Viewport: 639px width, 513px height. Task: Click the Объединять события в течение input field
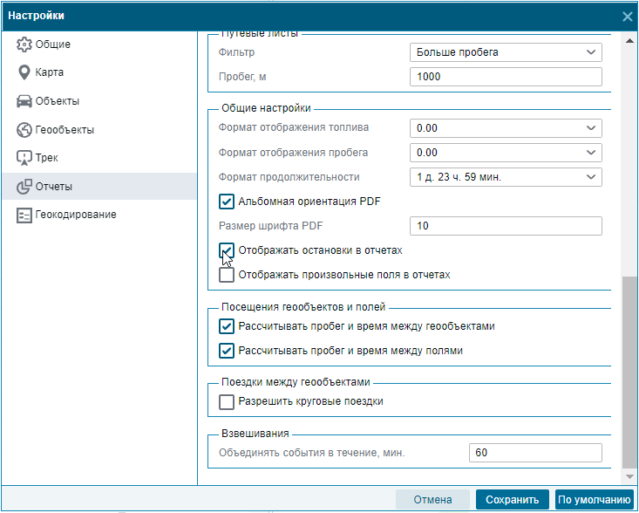(x=535, y=453)
